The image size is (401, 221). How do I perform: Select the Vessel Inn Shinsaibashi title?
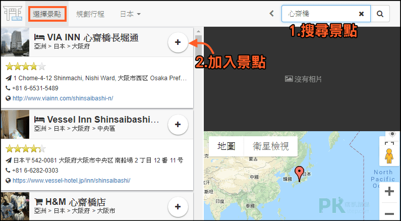[103, 120]
